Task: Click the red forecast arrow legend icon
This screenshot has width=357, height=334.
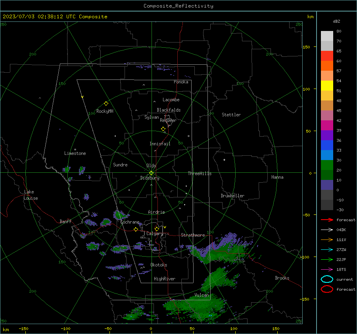Action: 327,220
